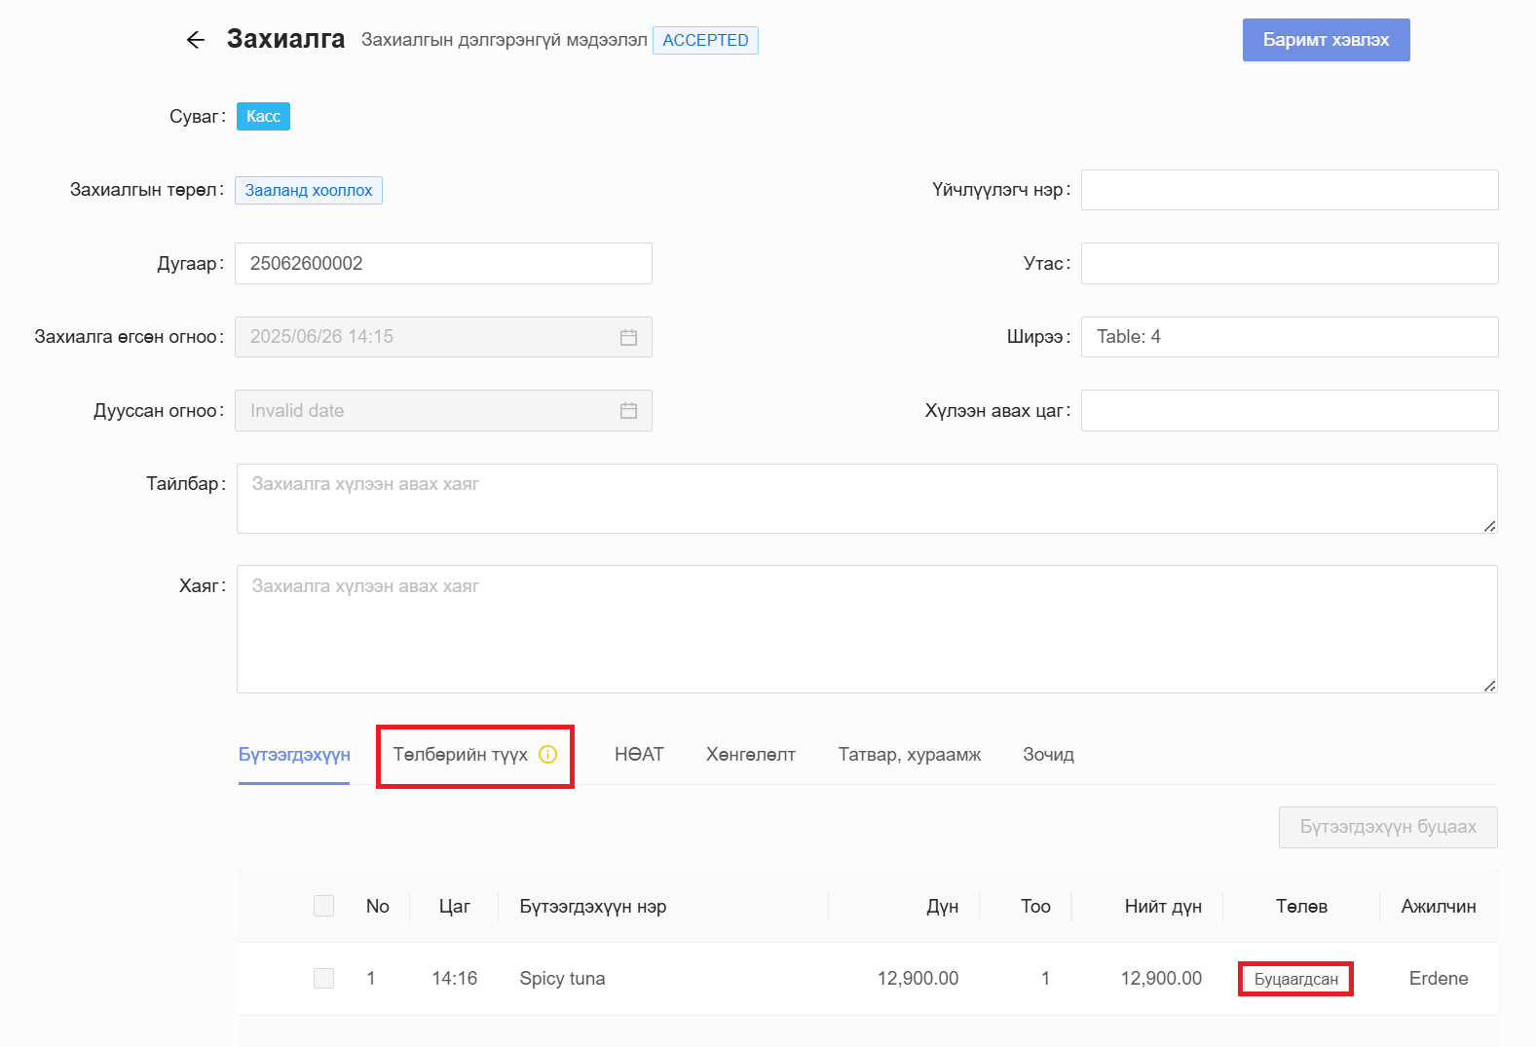Click the Тайлбар text area
Viewport: 1536px width, 1047px height.
(x=866, y=499)
